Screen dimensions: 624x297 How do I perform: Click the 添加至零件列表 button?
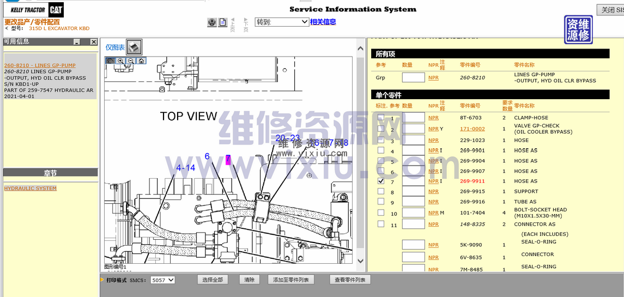[291, 280]
